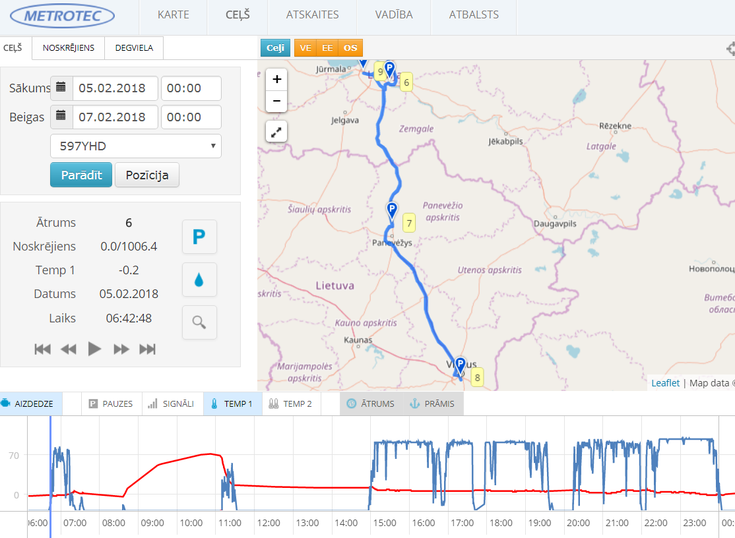Zoom out the map with minus button
735x538 pixels.
click(276, 102)
